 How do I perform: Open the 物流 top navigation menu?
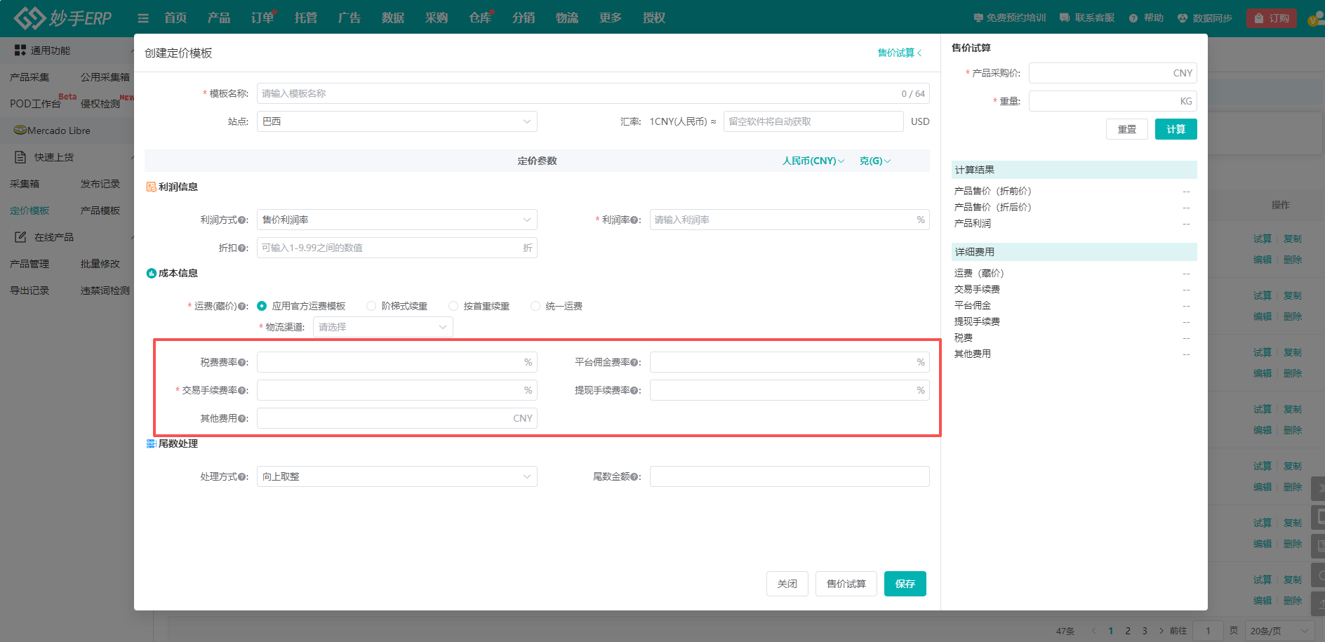pos(566,18)
